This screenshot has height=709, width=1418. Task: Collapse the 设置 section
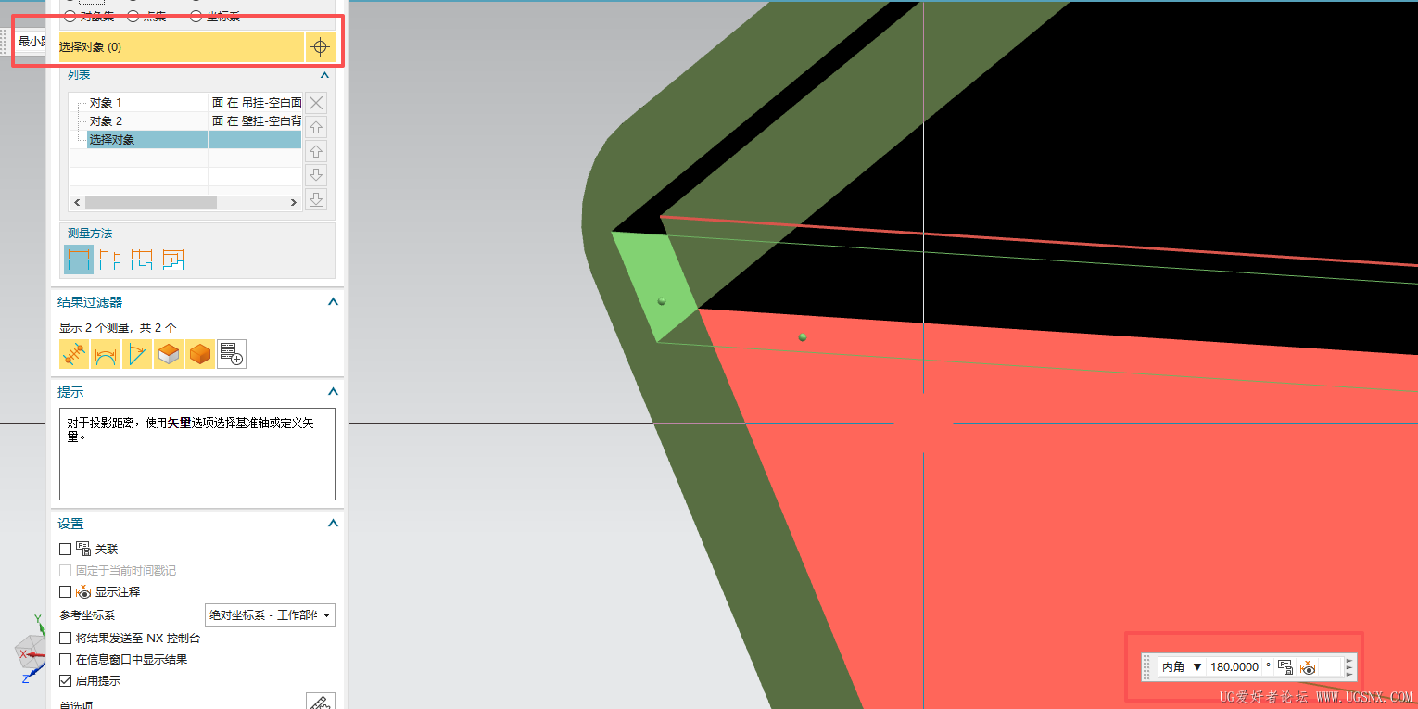(333, 524)
